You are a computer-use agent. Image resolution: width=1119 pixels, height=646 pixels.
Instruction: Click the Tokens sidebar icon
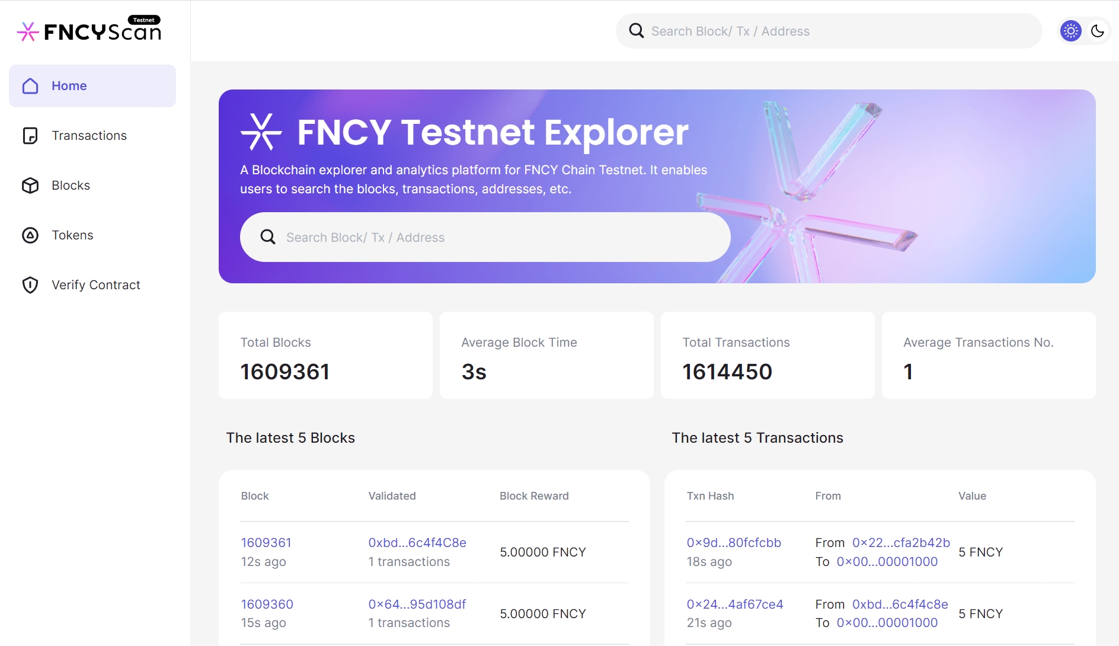click(30, 235)
